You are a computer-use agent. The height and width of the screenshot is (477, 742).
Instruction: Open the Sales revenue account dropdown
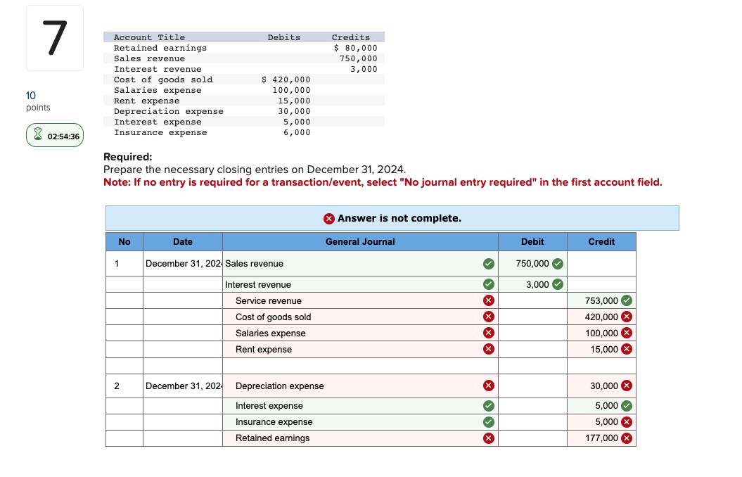(352, 263)
